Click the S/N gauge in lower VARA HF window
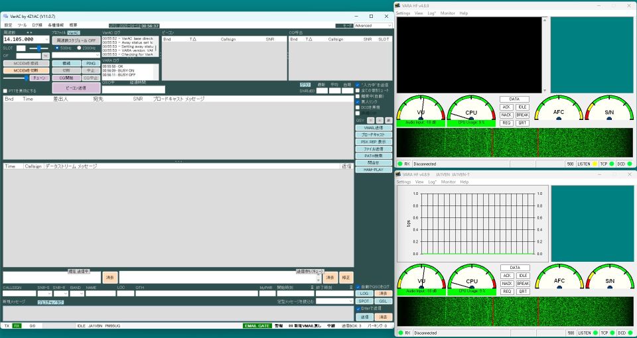637x338 pixels. pyautogui.click(x=610, y=277)
